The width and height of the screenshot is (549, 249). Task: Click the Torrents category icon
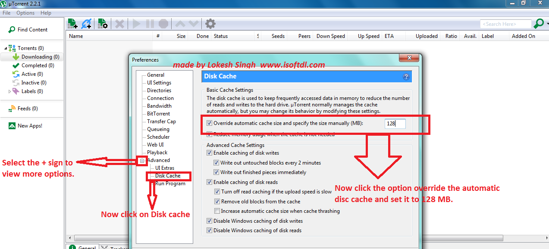tap(12, 48)
